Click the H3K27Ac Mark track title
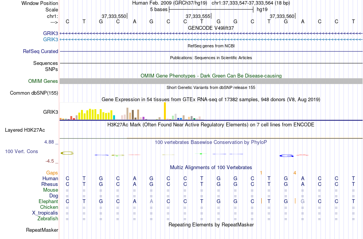This screenshot has height=239, width=363. click(x=211, y=125)
